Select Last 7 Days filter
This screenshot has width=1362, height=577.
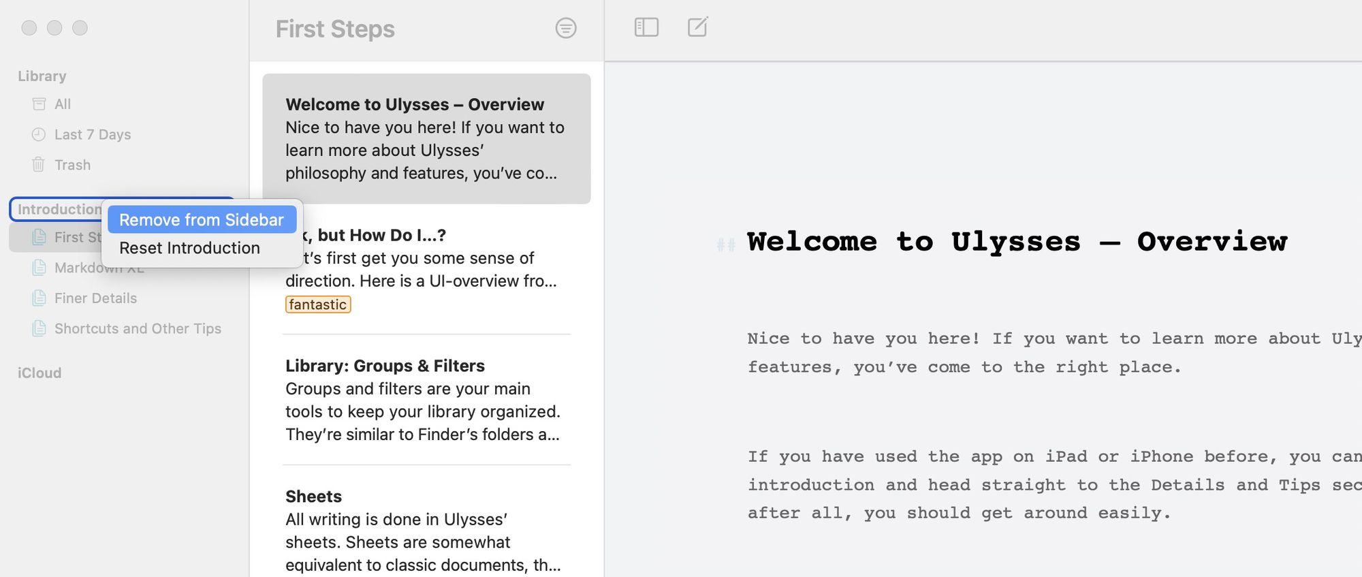(93, 135)
